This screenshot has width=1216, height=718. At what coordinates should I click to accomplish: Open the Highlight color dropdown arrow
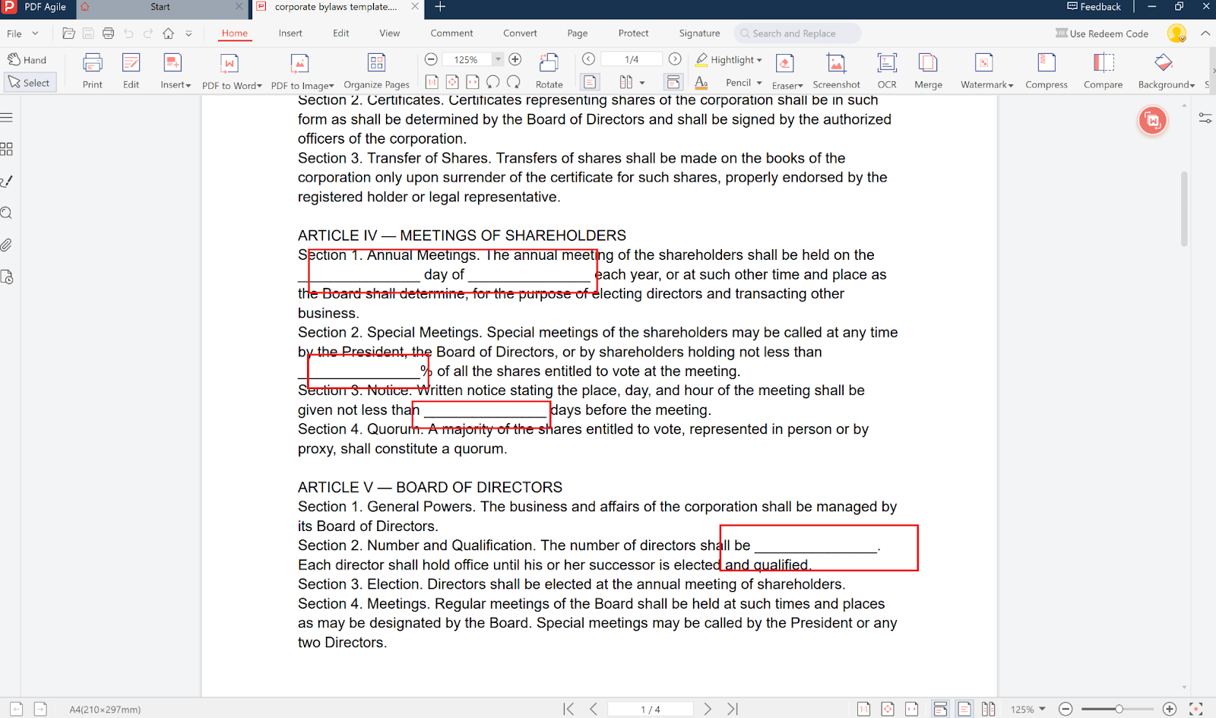(x=759, y=60)
